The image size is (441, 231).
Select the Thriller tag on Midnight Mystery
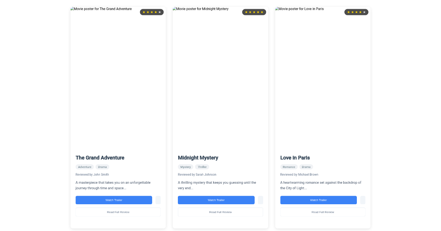[202, 167]
